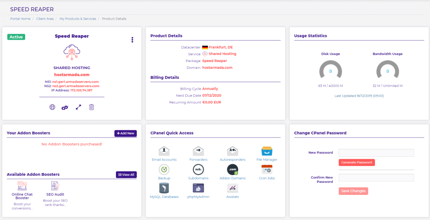Open My Products & Services breadcrumb
Image resolution: width=430 pixels, height=220 pixels.
point(78,19)
